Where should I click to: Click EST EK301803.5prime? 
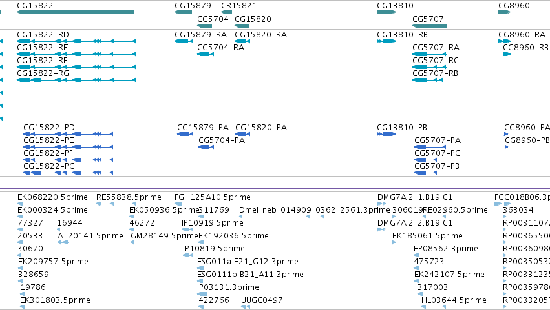(23, 307)
